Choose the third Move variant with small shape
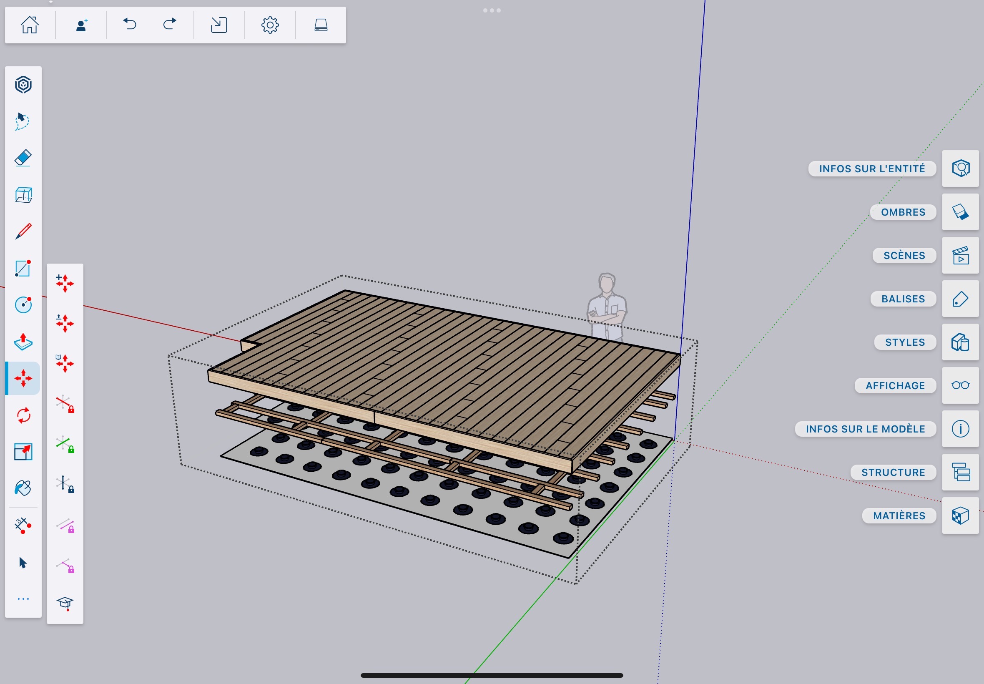 coord(65,363)
